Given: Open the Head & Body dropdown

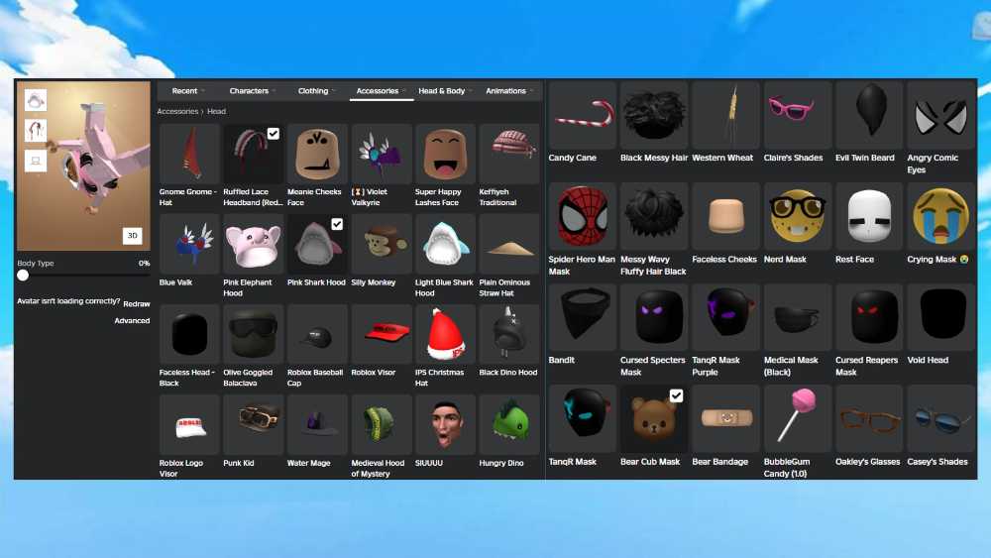Looking at the screenshot, I should pos(445,91).
